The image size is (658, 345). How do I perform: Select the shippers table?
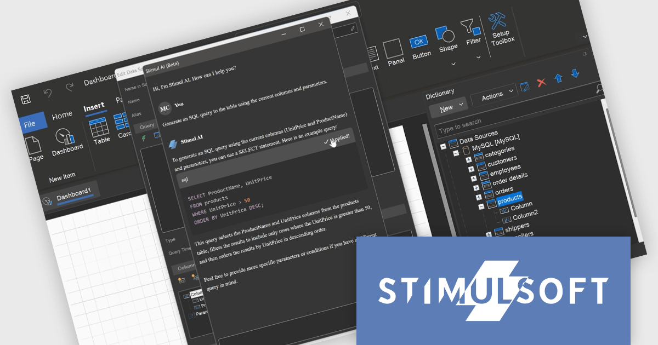517,226
